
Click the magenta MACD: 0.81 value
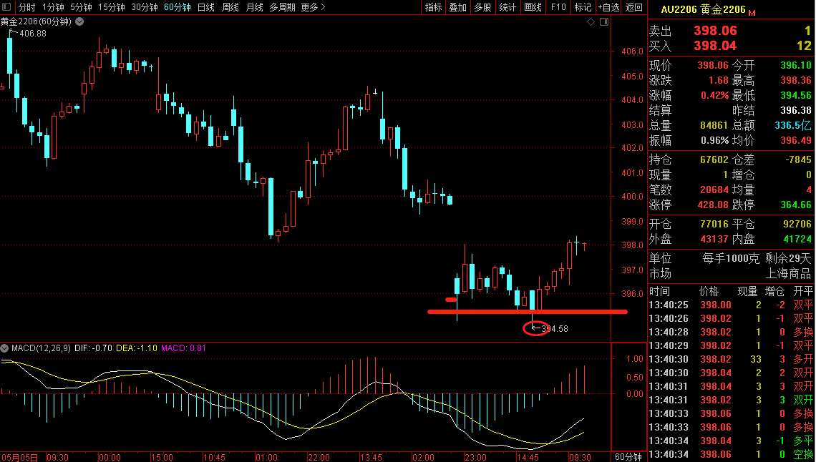coord(183,348)
